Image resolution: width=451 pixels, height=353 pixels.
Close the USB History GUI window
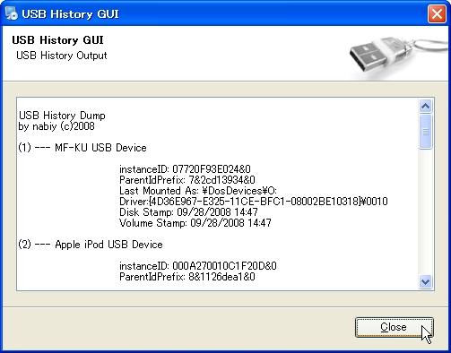pyautogui.click(x=437, y=14)
